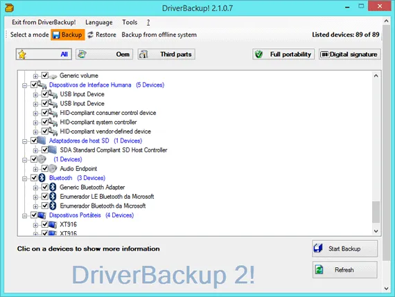Click the Generic volume drive icon
Viewport: 395px width, 297px height.
point(53,76)
